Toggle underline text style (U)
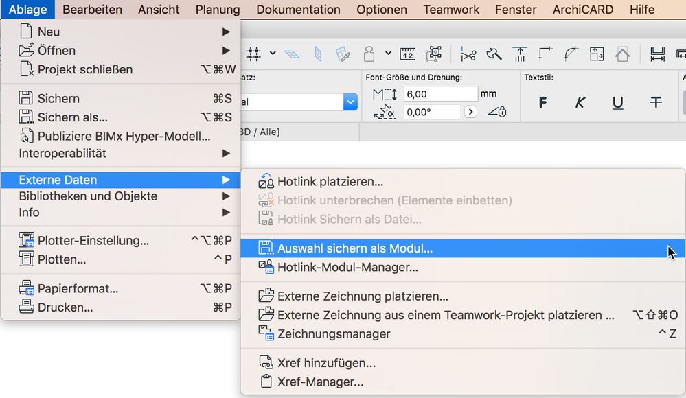The height and width of the screenshot is (398, 686). point(617,102)
